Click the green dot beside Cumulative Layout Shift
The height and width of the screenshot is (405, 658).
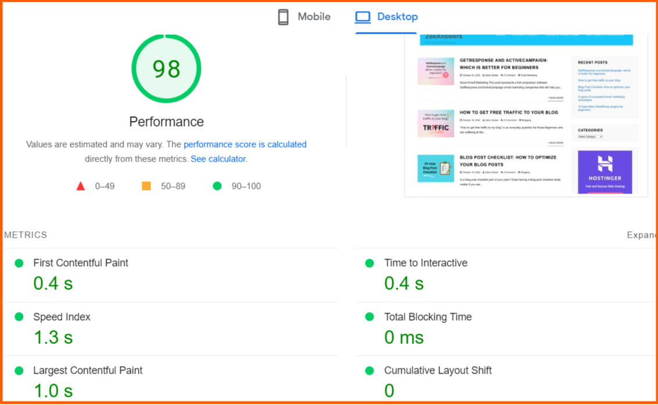tap(369, 370)
